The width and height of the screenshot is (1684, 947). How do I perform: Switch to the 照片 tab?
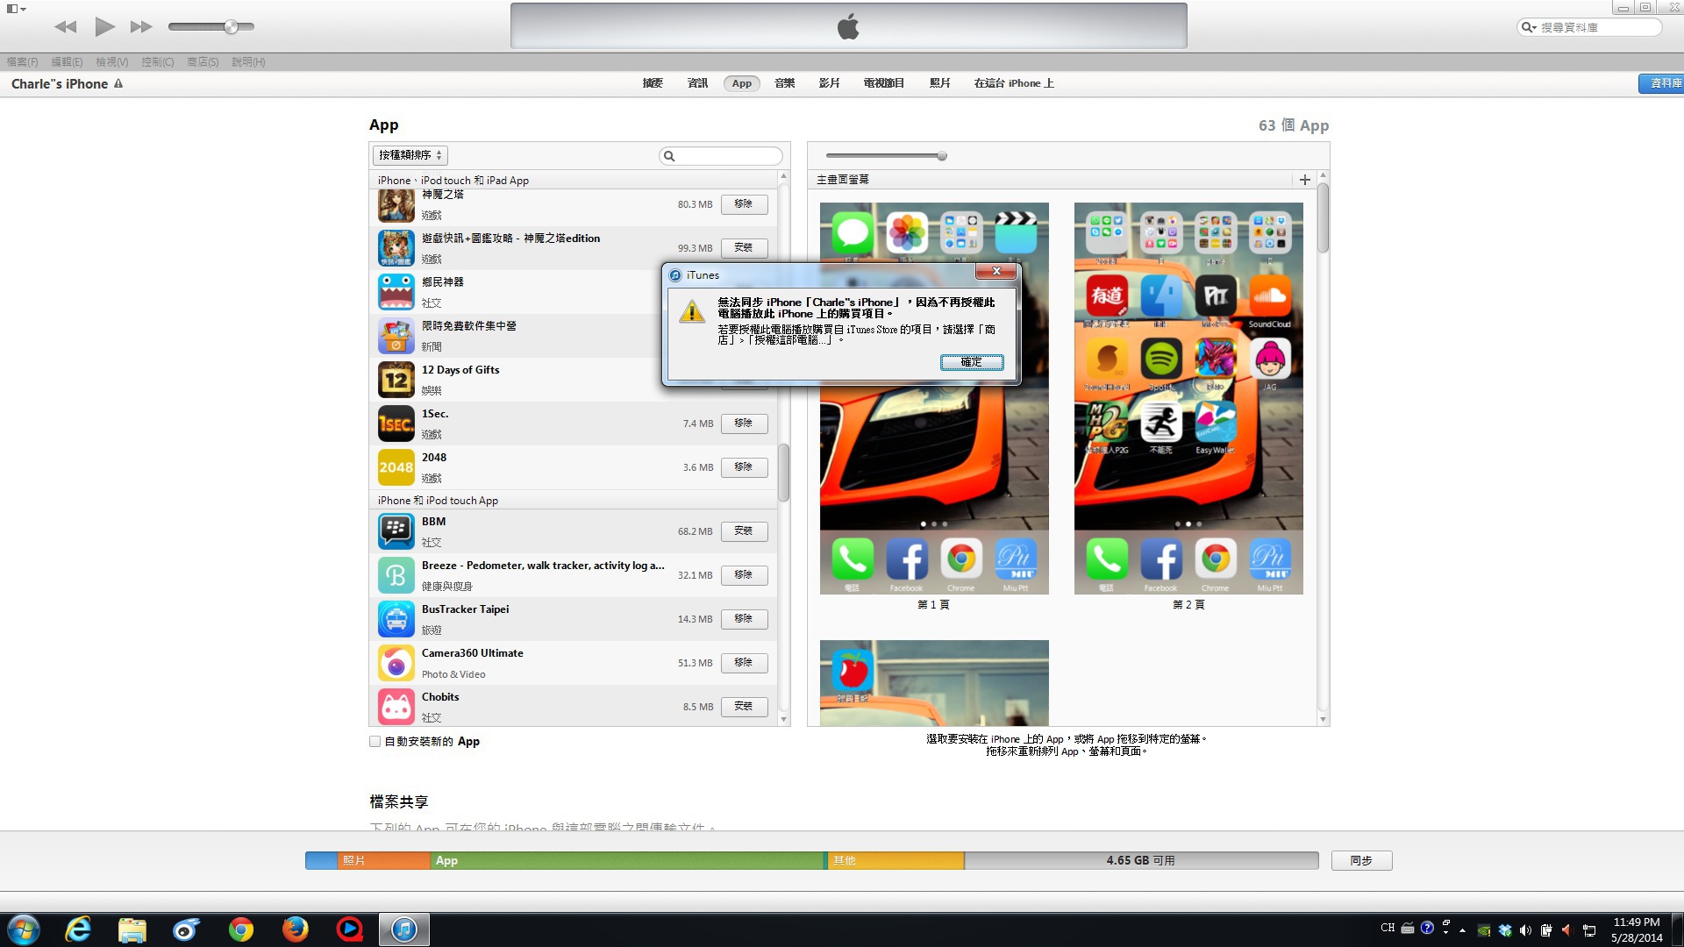tap(940, 83)
